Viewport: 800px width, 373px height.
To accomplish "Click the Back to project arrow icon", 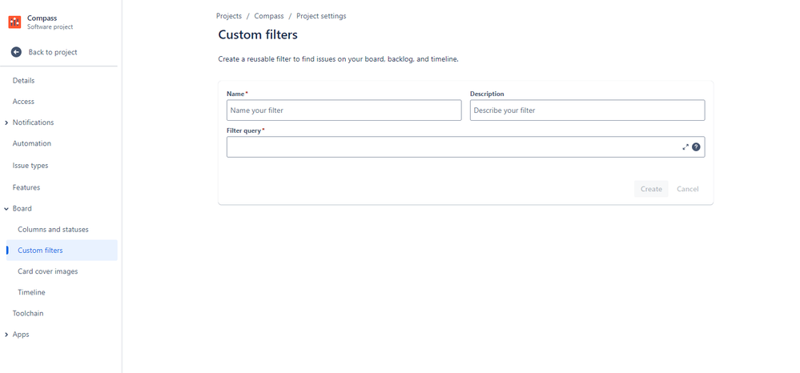I will [16, 52].
